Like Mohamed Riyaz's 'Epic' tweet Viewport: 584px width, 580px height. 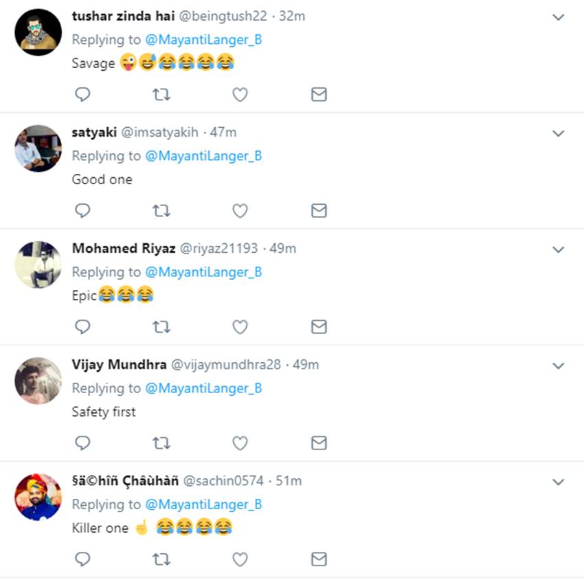(x=240, y=326)
